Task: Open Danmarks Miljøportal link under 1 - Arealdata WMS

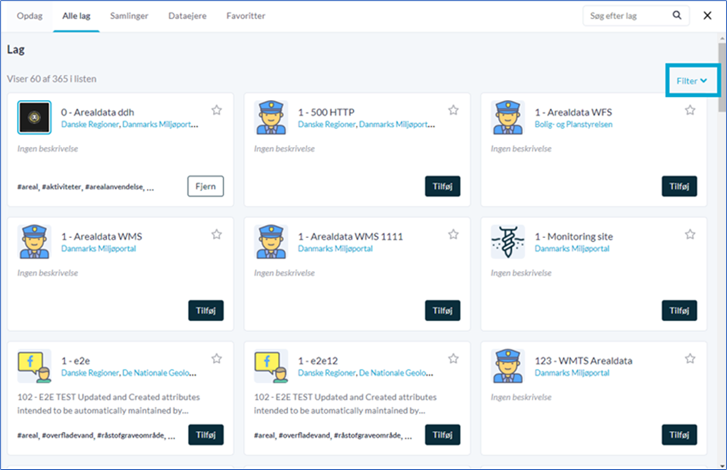Action: [x=99, y=249]
